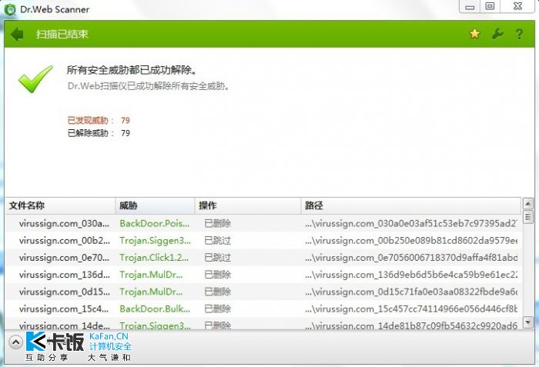This screenshot has width=539, height=367.
Task: Click the scrollbar down arrow in threat list
Action: click(528, 322)
